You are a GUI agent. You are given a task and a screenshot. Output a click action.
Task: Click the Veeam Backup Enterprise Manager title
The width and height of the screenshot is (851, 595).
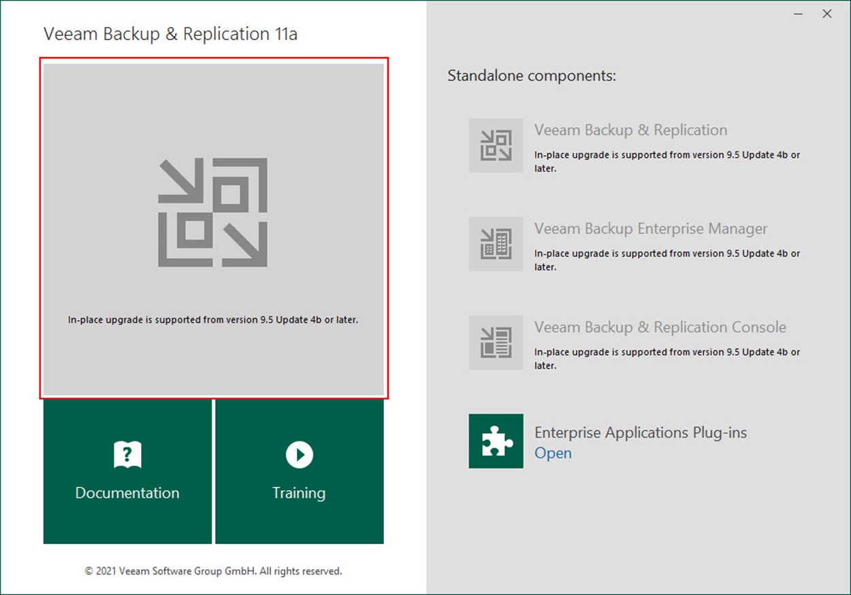pos(650,229)
